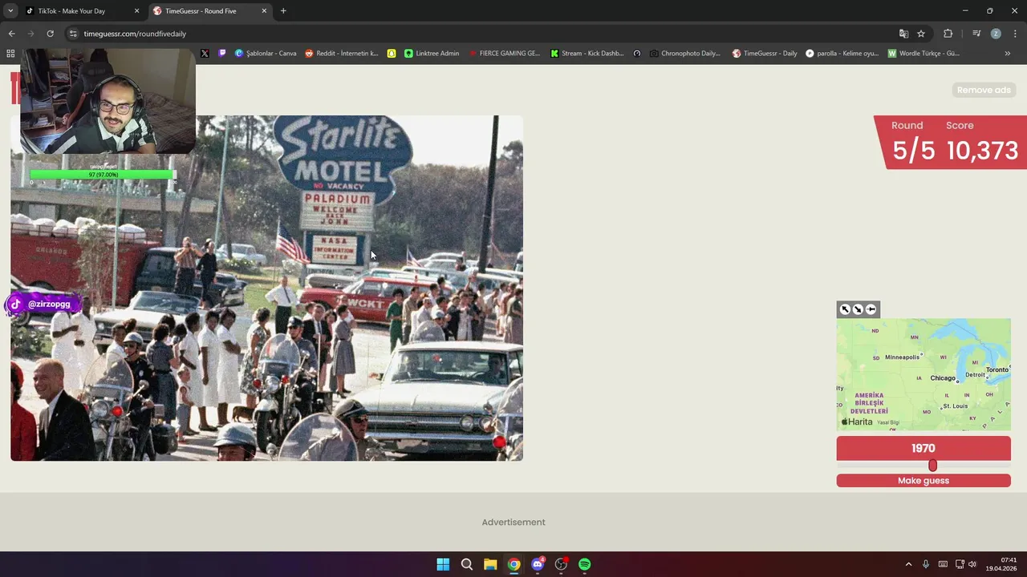Click the map shrink arrow icon

858,309
